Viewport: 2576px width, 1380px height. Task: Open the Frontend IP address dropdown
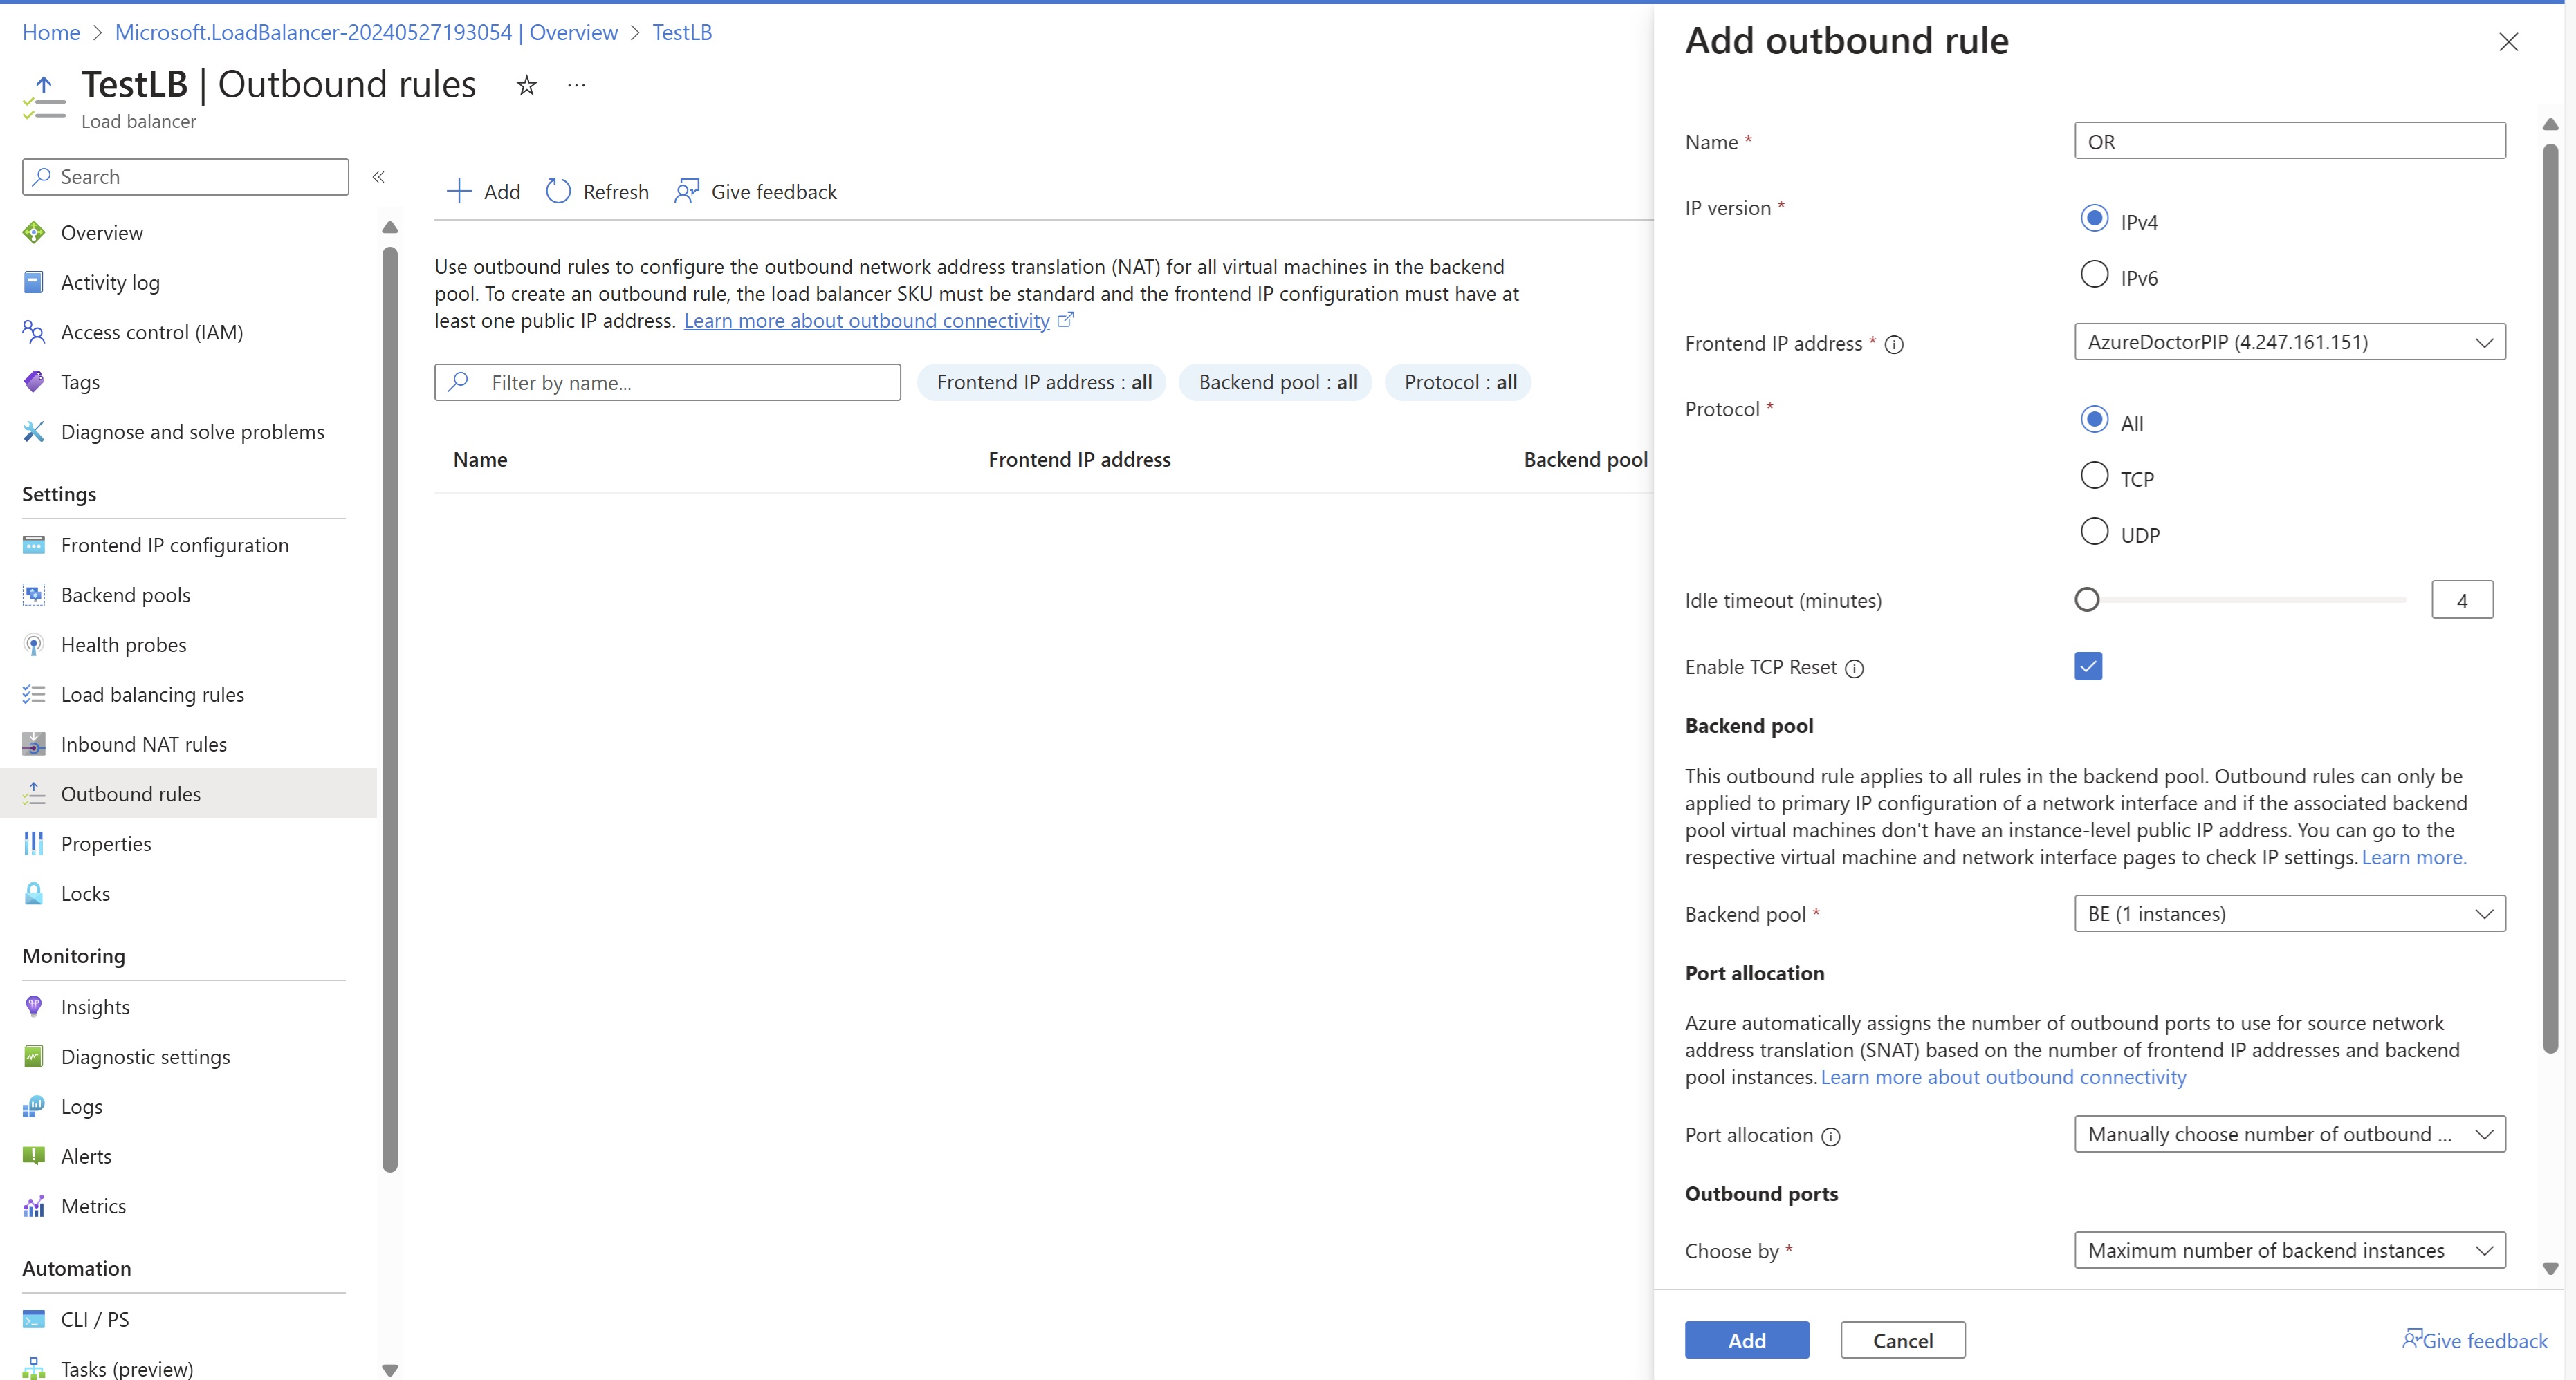pos(2289,342)
